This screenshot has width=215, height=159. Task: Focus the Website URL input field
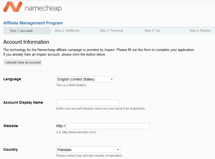pyautogui.click(x=108, y=126)
